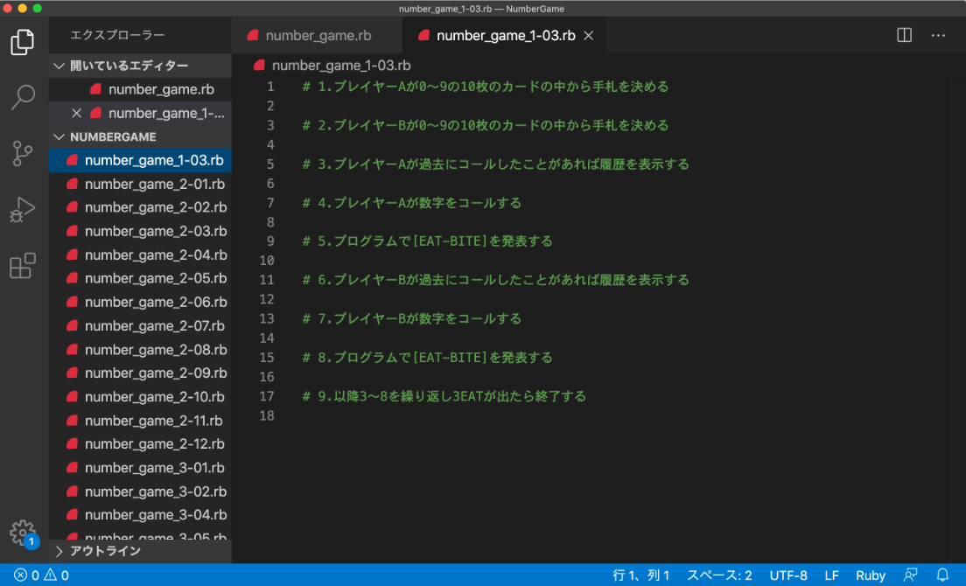Open number_game_2-09.rb file
This screenshot has width=966, height=586.
click(140, 373)
